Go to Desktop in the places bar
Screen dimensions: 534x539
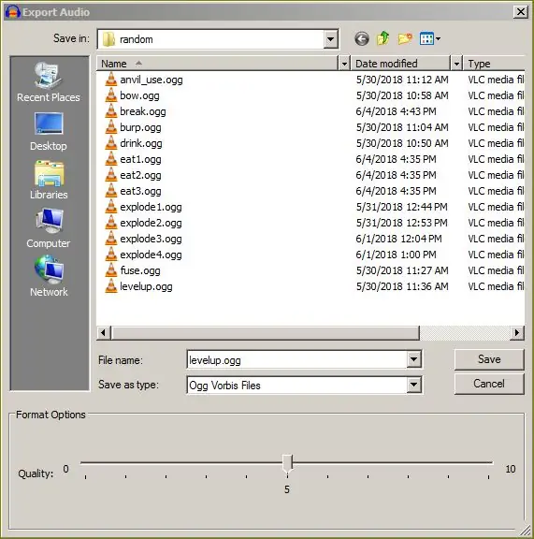49,132
